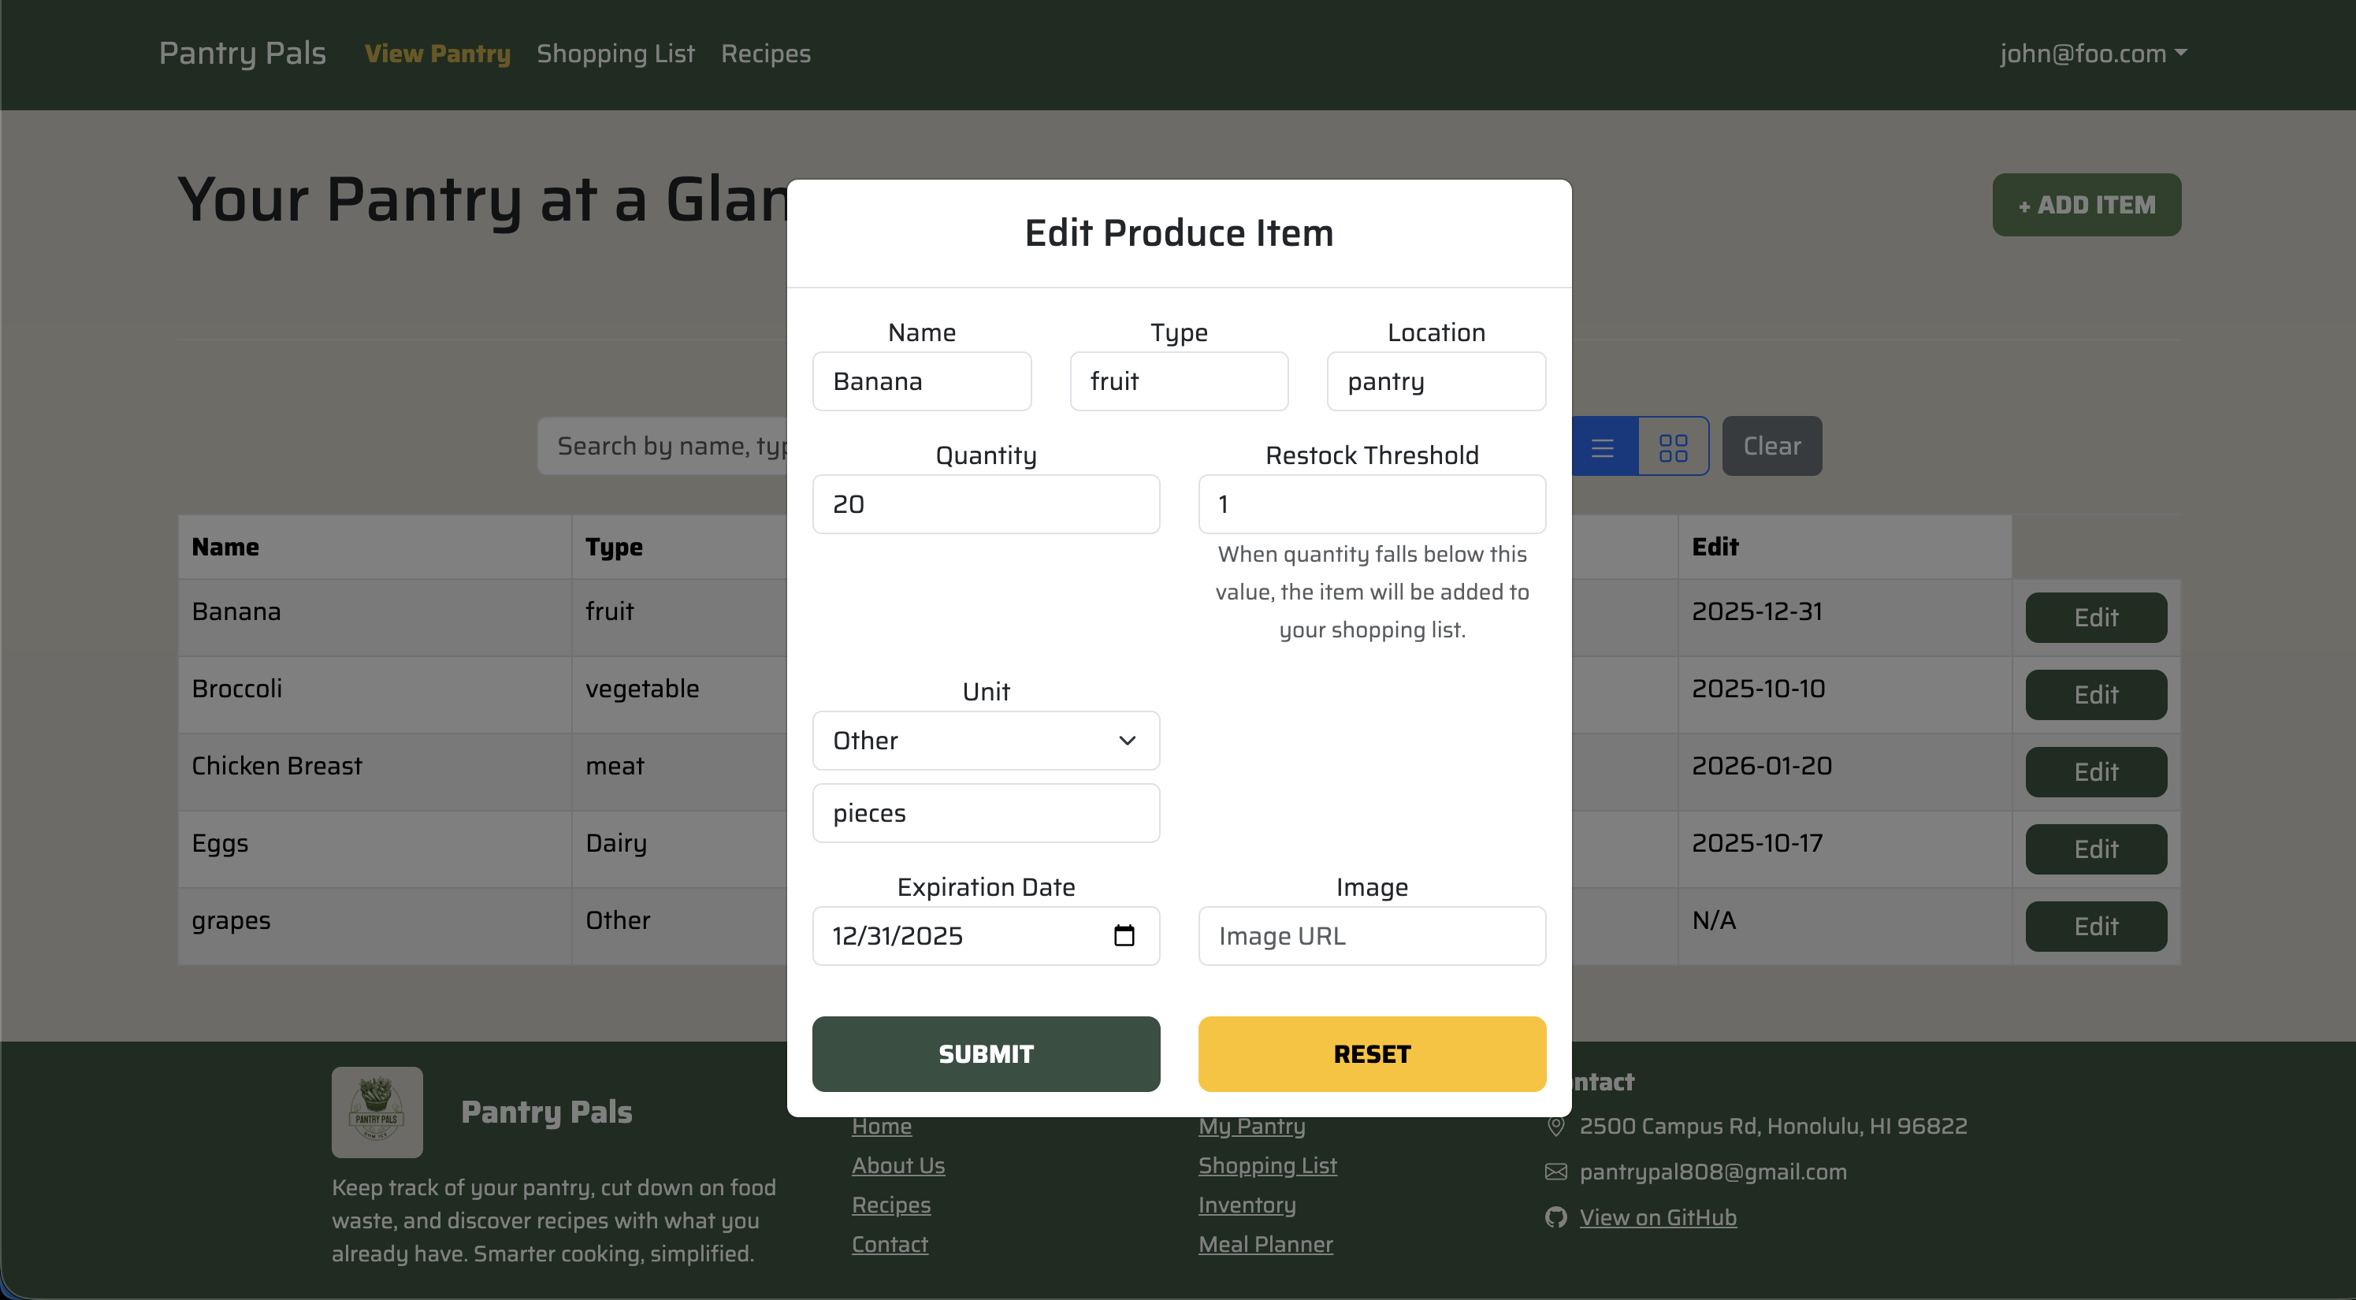
Task: Open the Unit dropdown showing Other
Action: (985, 741)
